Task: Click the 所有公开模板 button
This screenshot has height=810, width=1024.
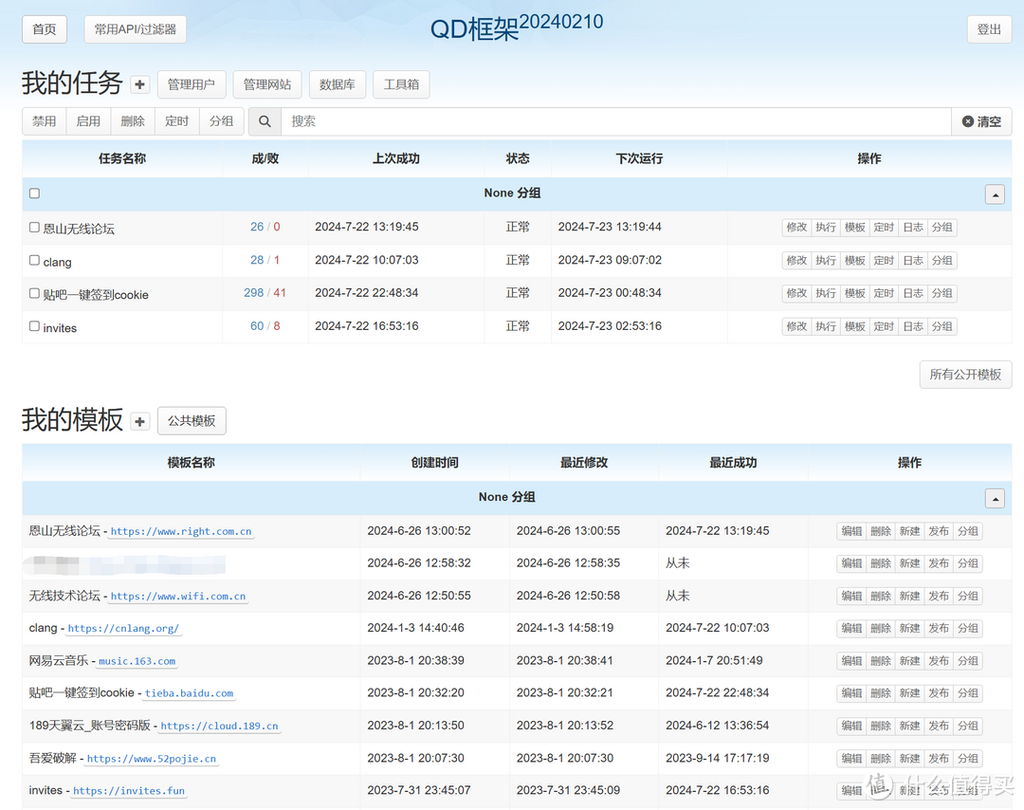Action: 965,375
